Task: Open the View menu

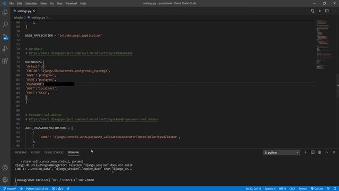Action: tap(43, 4)
